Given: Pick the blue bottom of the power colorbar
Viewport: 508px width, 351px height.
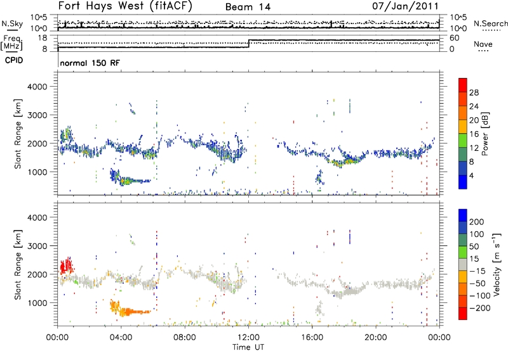Looking at the screenshot, I should (x=463, y=182).
